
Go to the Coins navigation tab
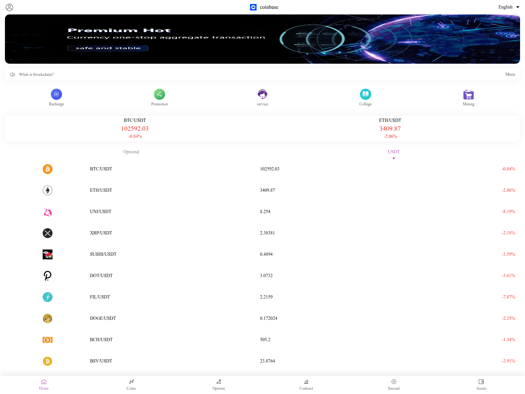131,384
